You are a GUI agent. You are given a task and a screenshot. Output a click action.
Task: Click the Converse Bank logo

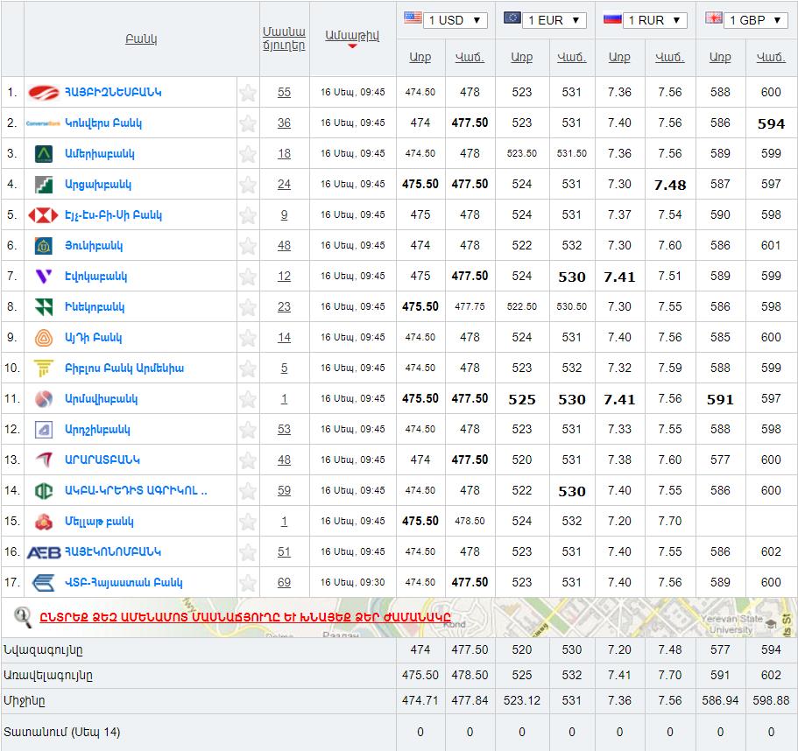42,123
